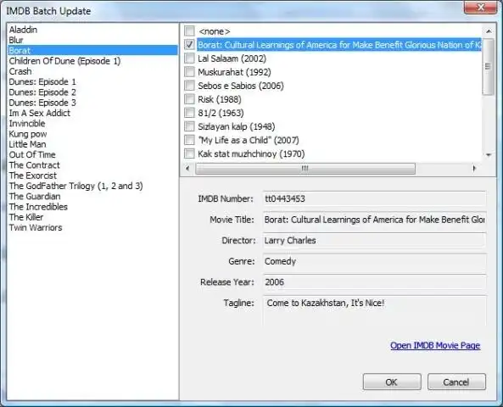This screenshot has width=503, height=407.
Task: Select Crash in the movie list
Action: [x=20, y=71]
